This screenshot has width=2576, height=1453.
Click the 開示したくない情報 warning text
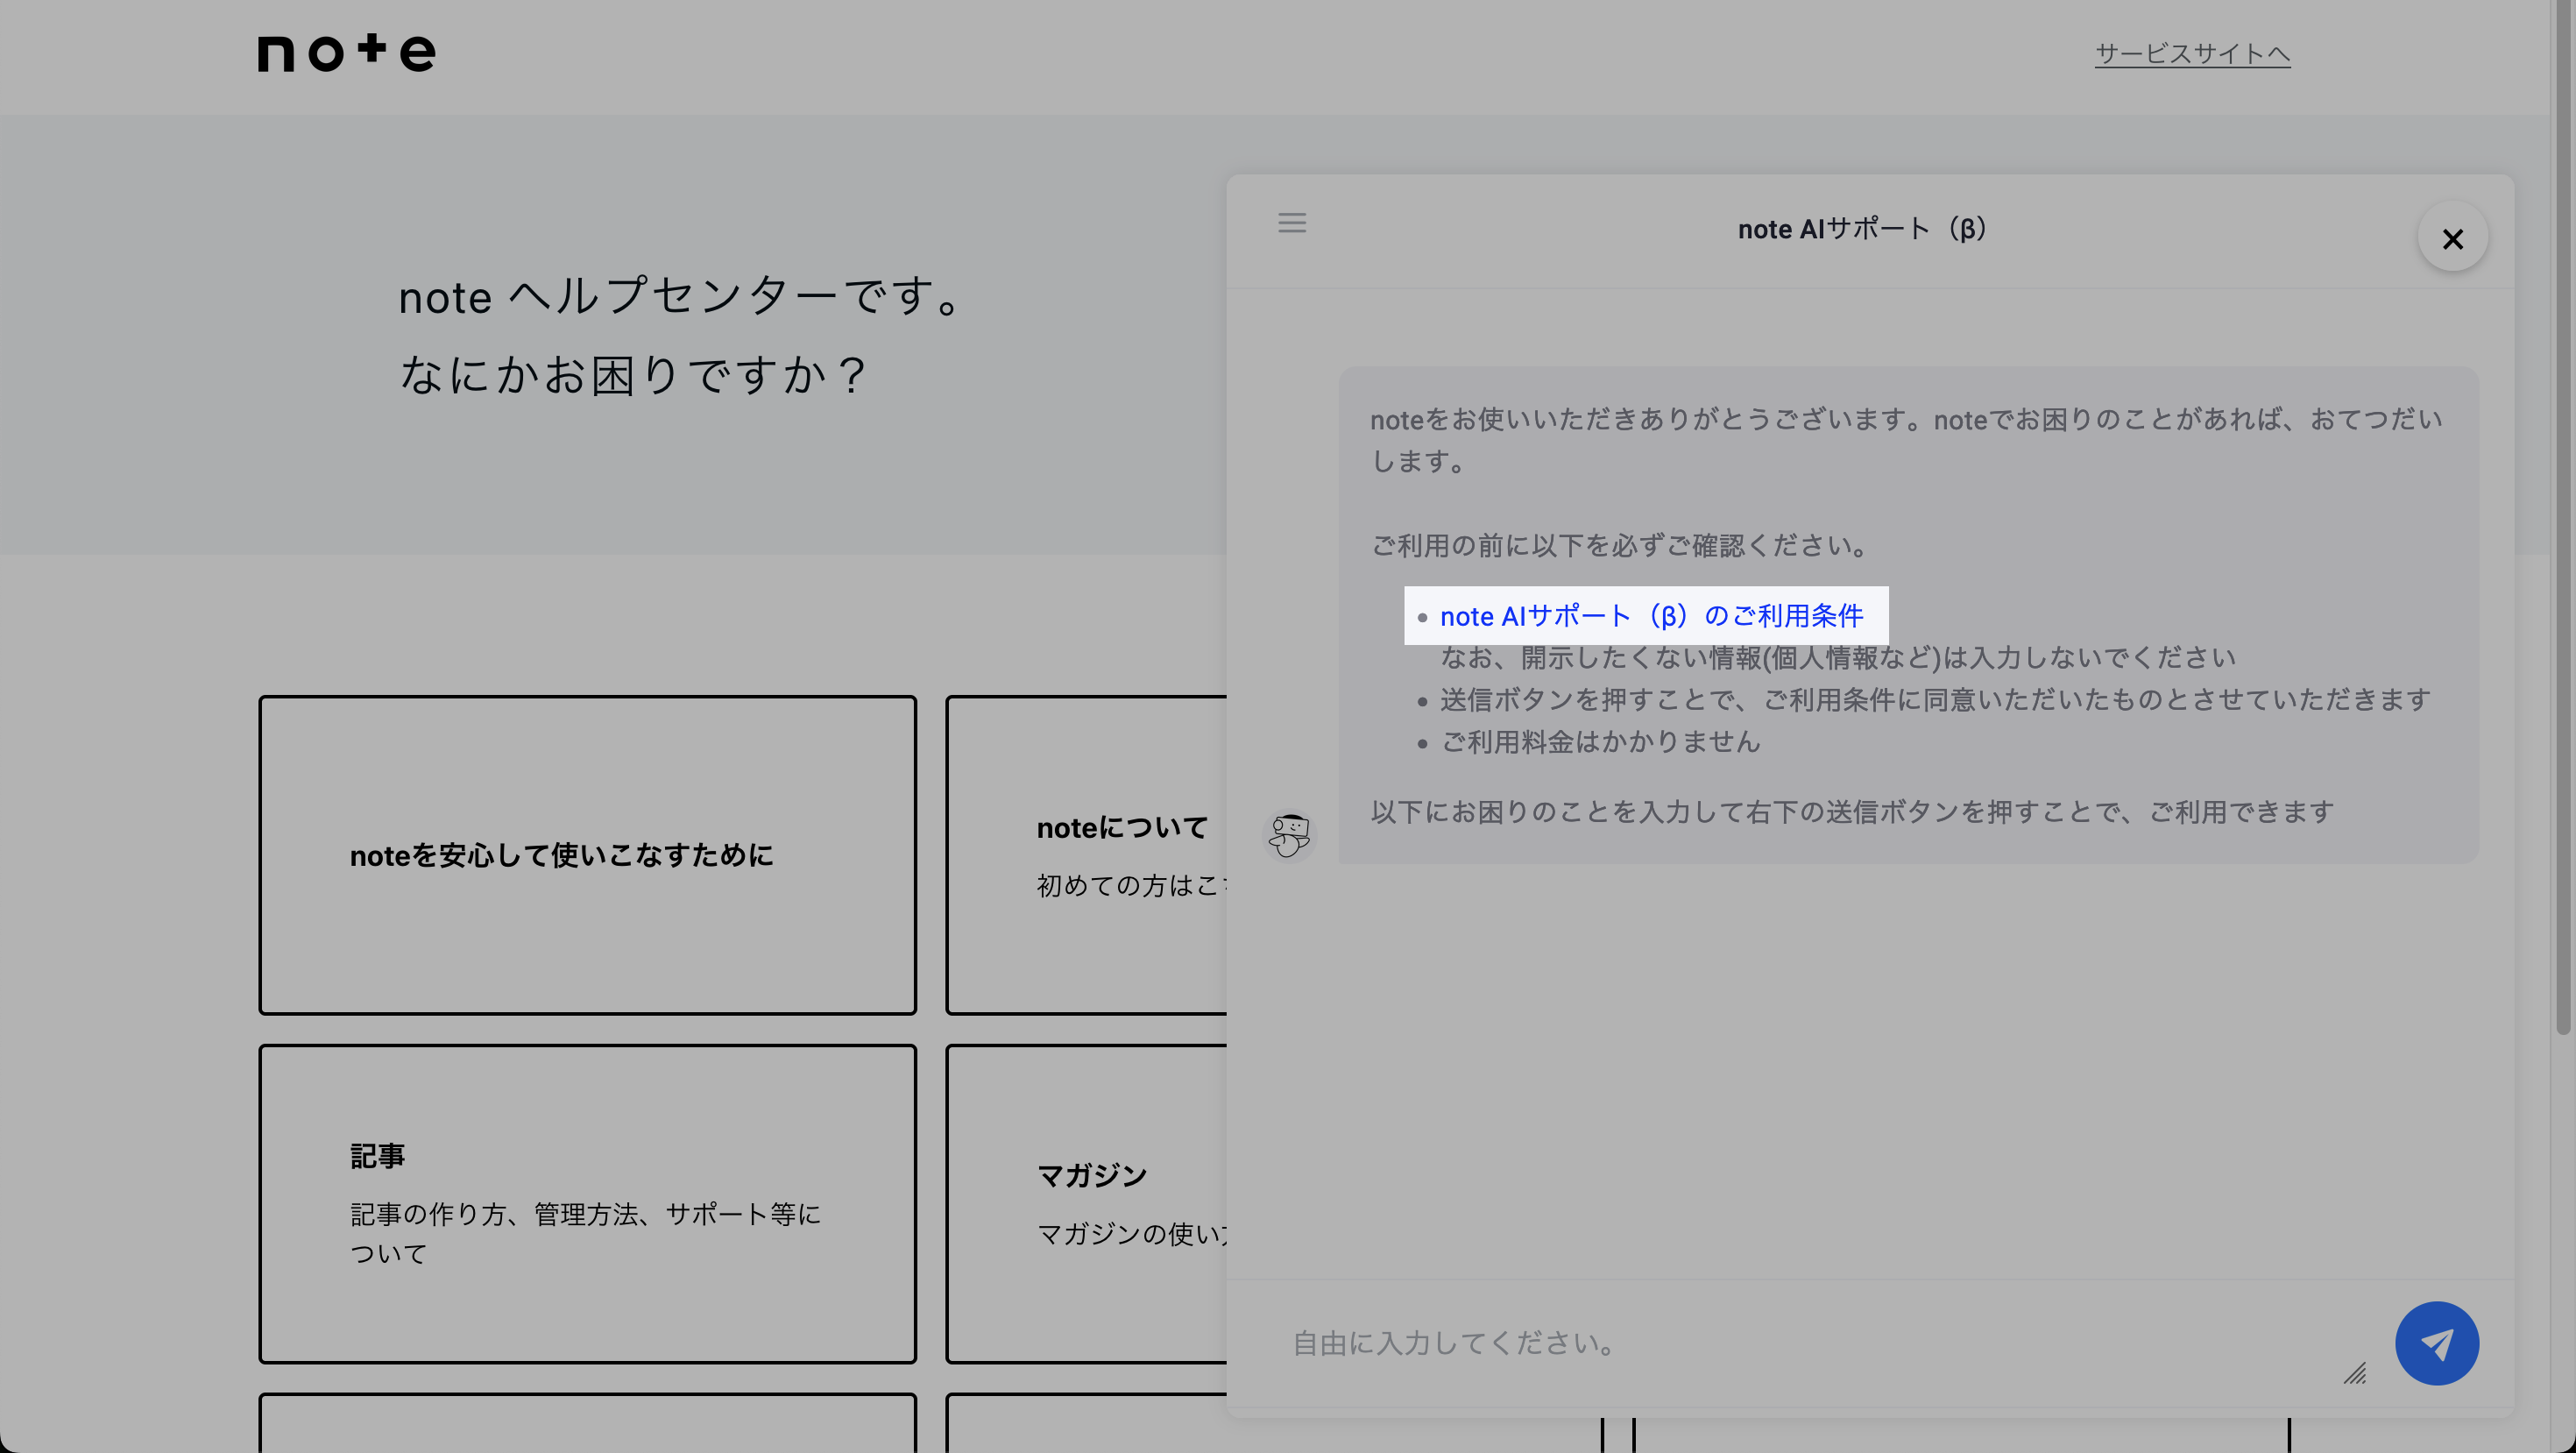[x=1838, y=658]
